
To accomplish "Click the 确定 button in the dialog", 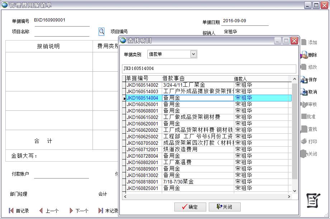I will (x=189, y=206).
